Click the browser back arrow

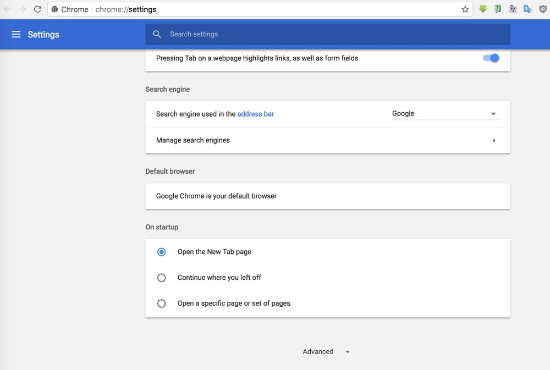pos(8,9)
